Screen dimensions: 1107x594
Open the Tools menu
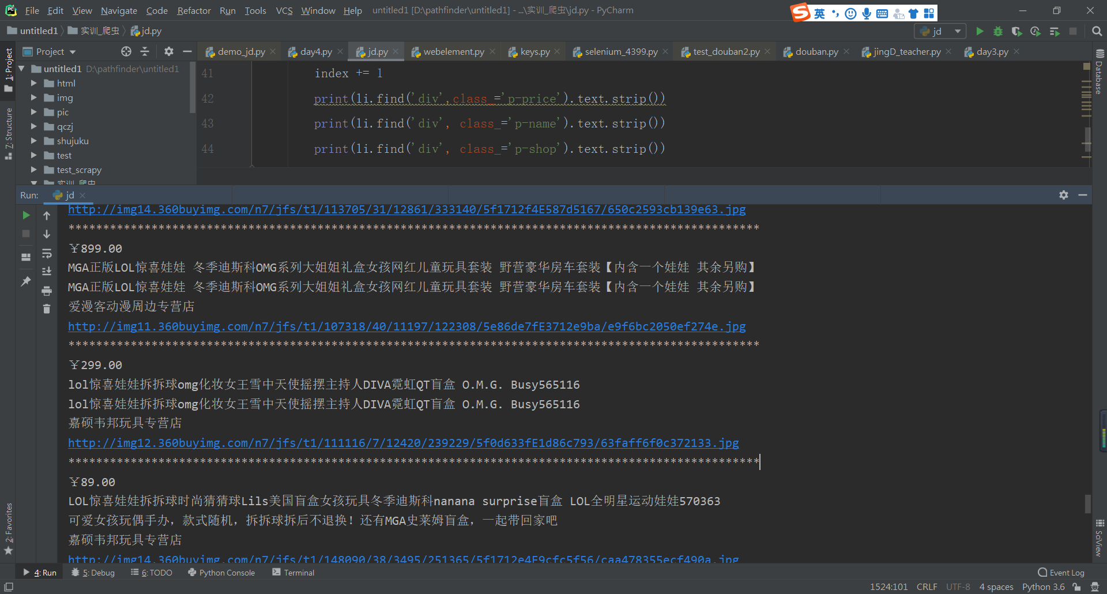pyautogui.click(x=255, y=10)
